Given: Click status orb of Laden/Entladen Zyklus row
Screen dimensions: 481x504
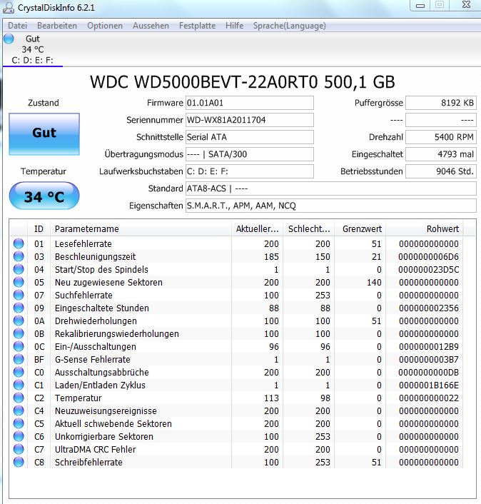Looking at the screenshot, I should [x=19, y=385].
